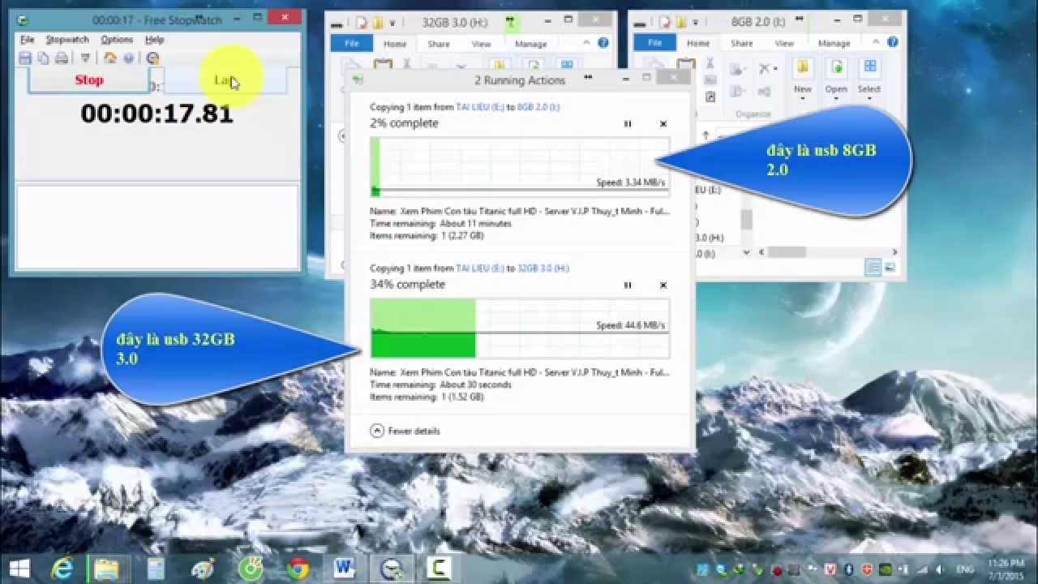Cancel the copy to 8GB 2.0 drive
Viewport: 1038px width, 584px height.
coord(663,124)
